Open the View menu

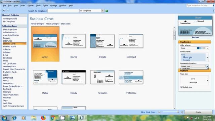tap(16, 6)
